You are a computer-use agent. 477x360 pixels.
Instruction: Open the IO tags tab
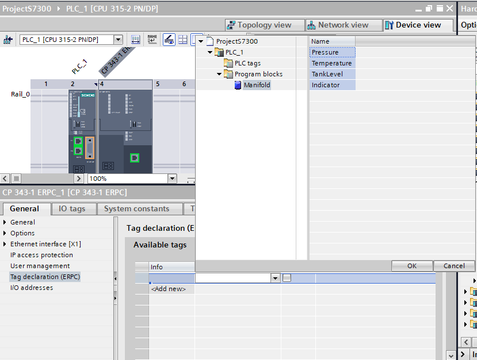click(x=74, y=209)
